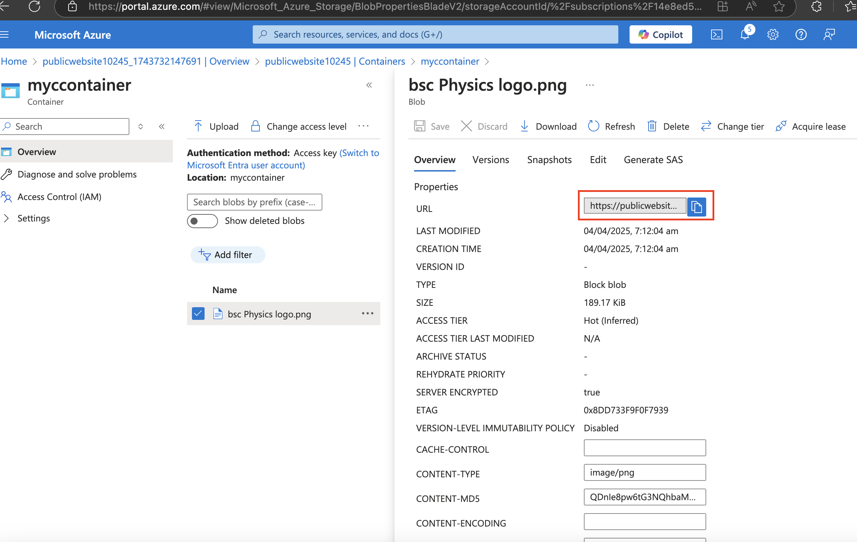The height and width of the screenshot is (542, 857).
Task: Switch to Snapshots tab
Action: 549,160
